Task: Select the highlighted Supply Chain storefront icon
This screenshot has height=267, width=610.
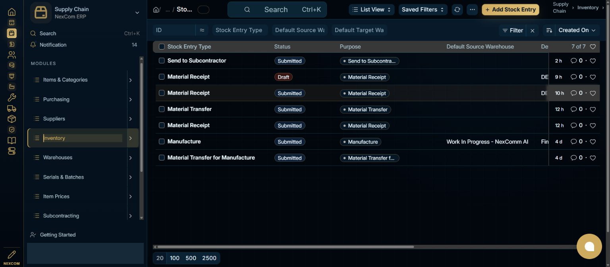Action: (x=12, y=33)
